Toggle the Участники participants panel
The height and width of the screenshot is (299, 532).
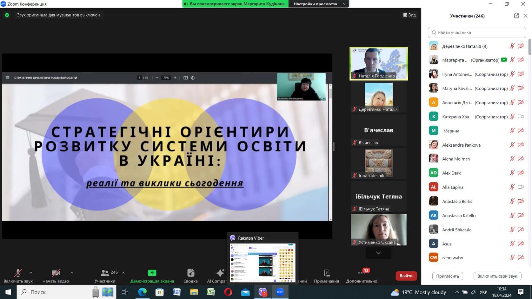coord(105,276)
